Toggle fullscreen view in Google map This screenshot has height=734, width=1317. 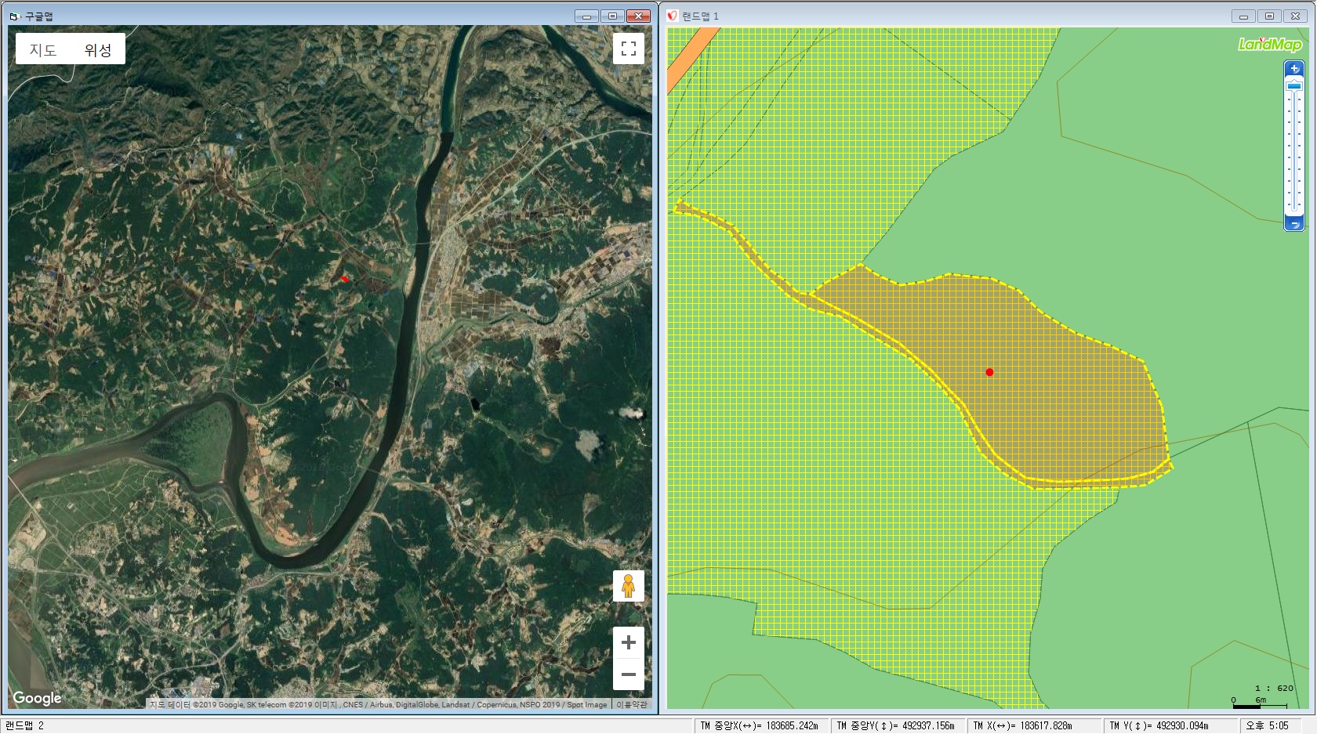[629, 49]
